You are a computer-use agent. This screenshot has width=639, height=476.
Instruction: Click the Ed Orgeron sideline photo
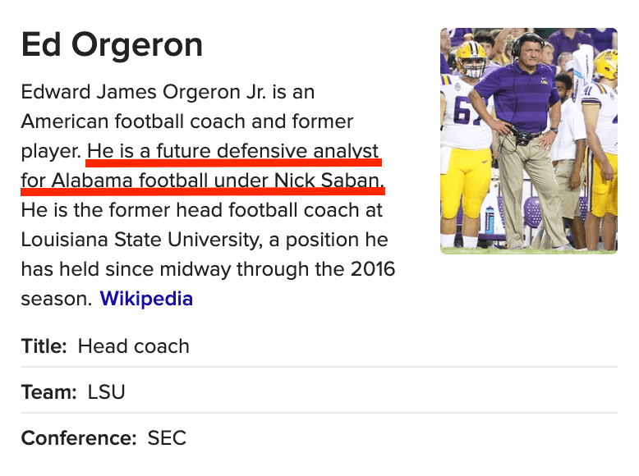tap(528, 141)
